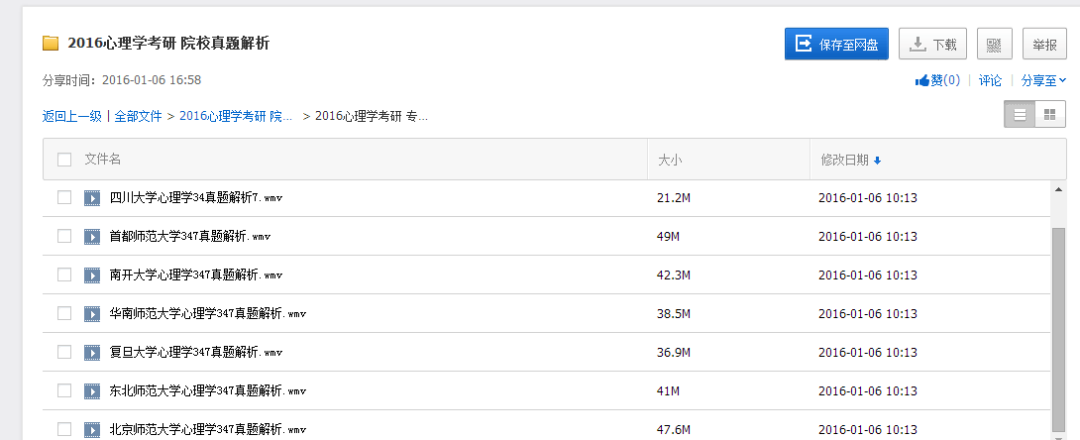Sort files by 修改日期 arrow

click(878, 161)
